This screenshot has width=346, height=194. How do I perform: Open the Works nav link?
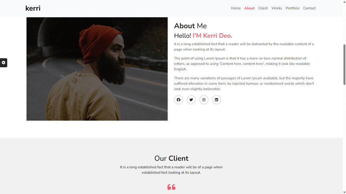[x=277, y=8]
